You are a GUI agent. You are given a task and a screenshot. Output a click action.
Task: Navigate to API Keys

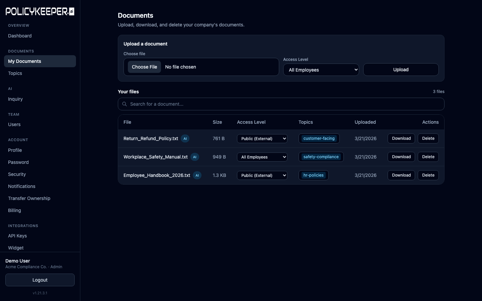(17, 236)
